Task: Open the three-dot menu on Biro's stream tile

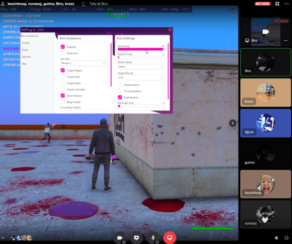Action: 286,40
